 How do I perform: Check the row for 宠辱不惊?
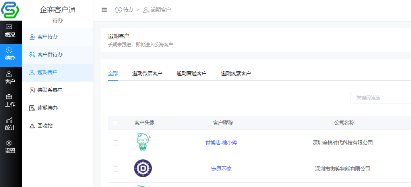[x=115, y=169]
